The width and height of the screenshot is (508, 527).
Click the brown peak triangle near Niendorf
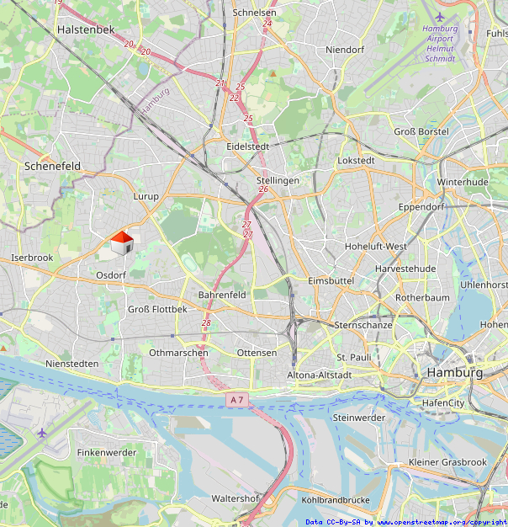pos(273,74)
